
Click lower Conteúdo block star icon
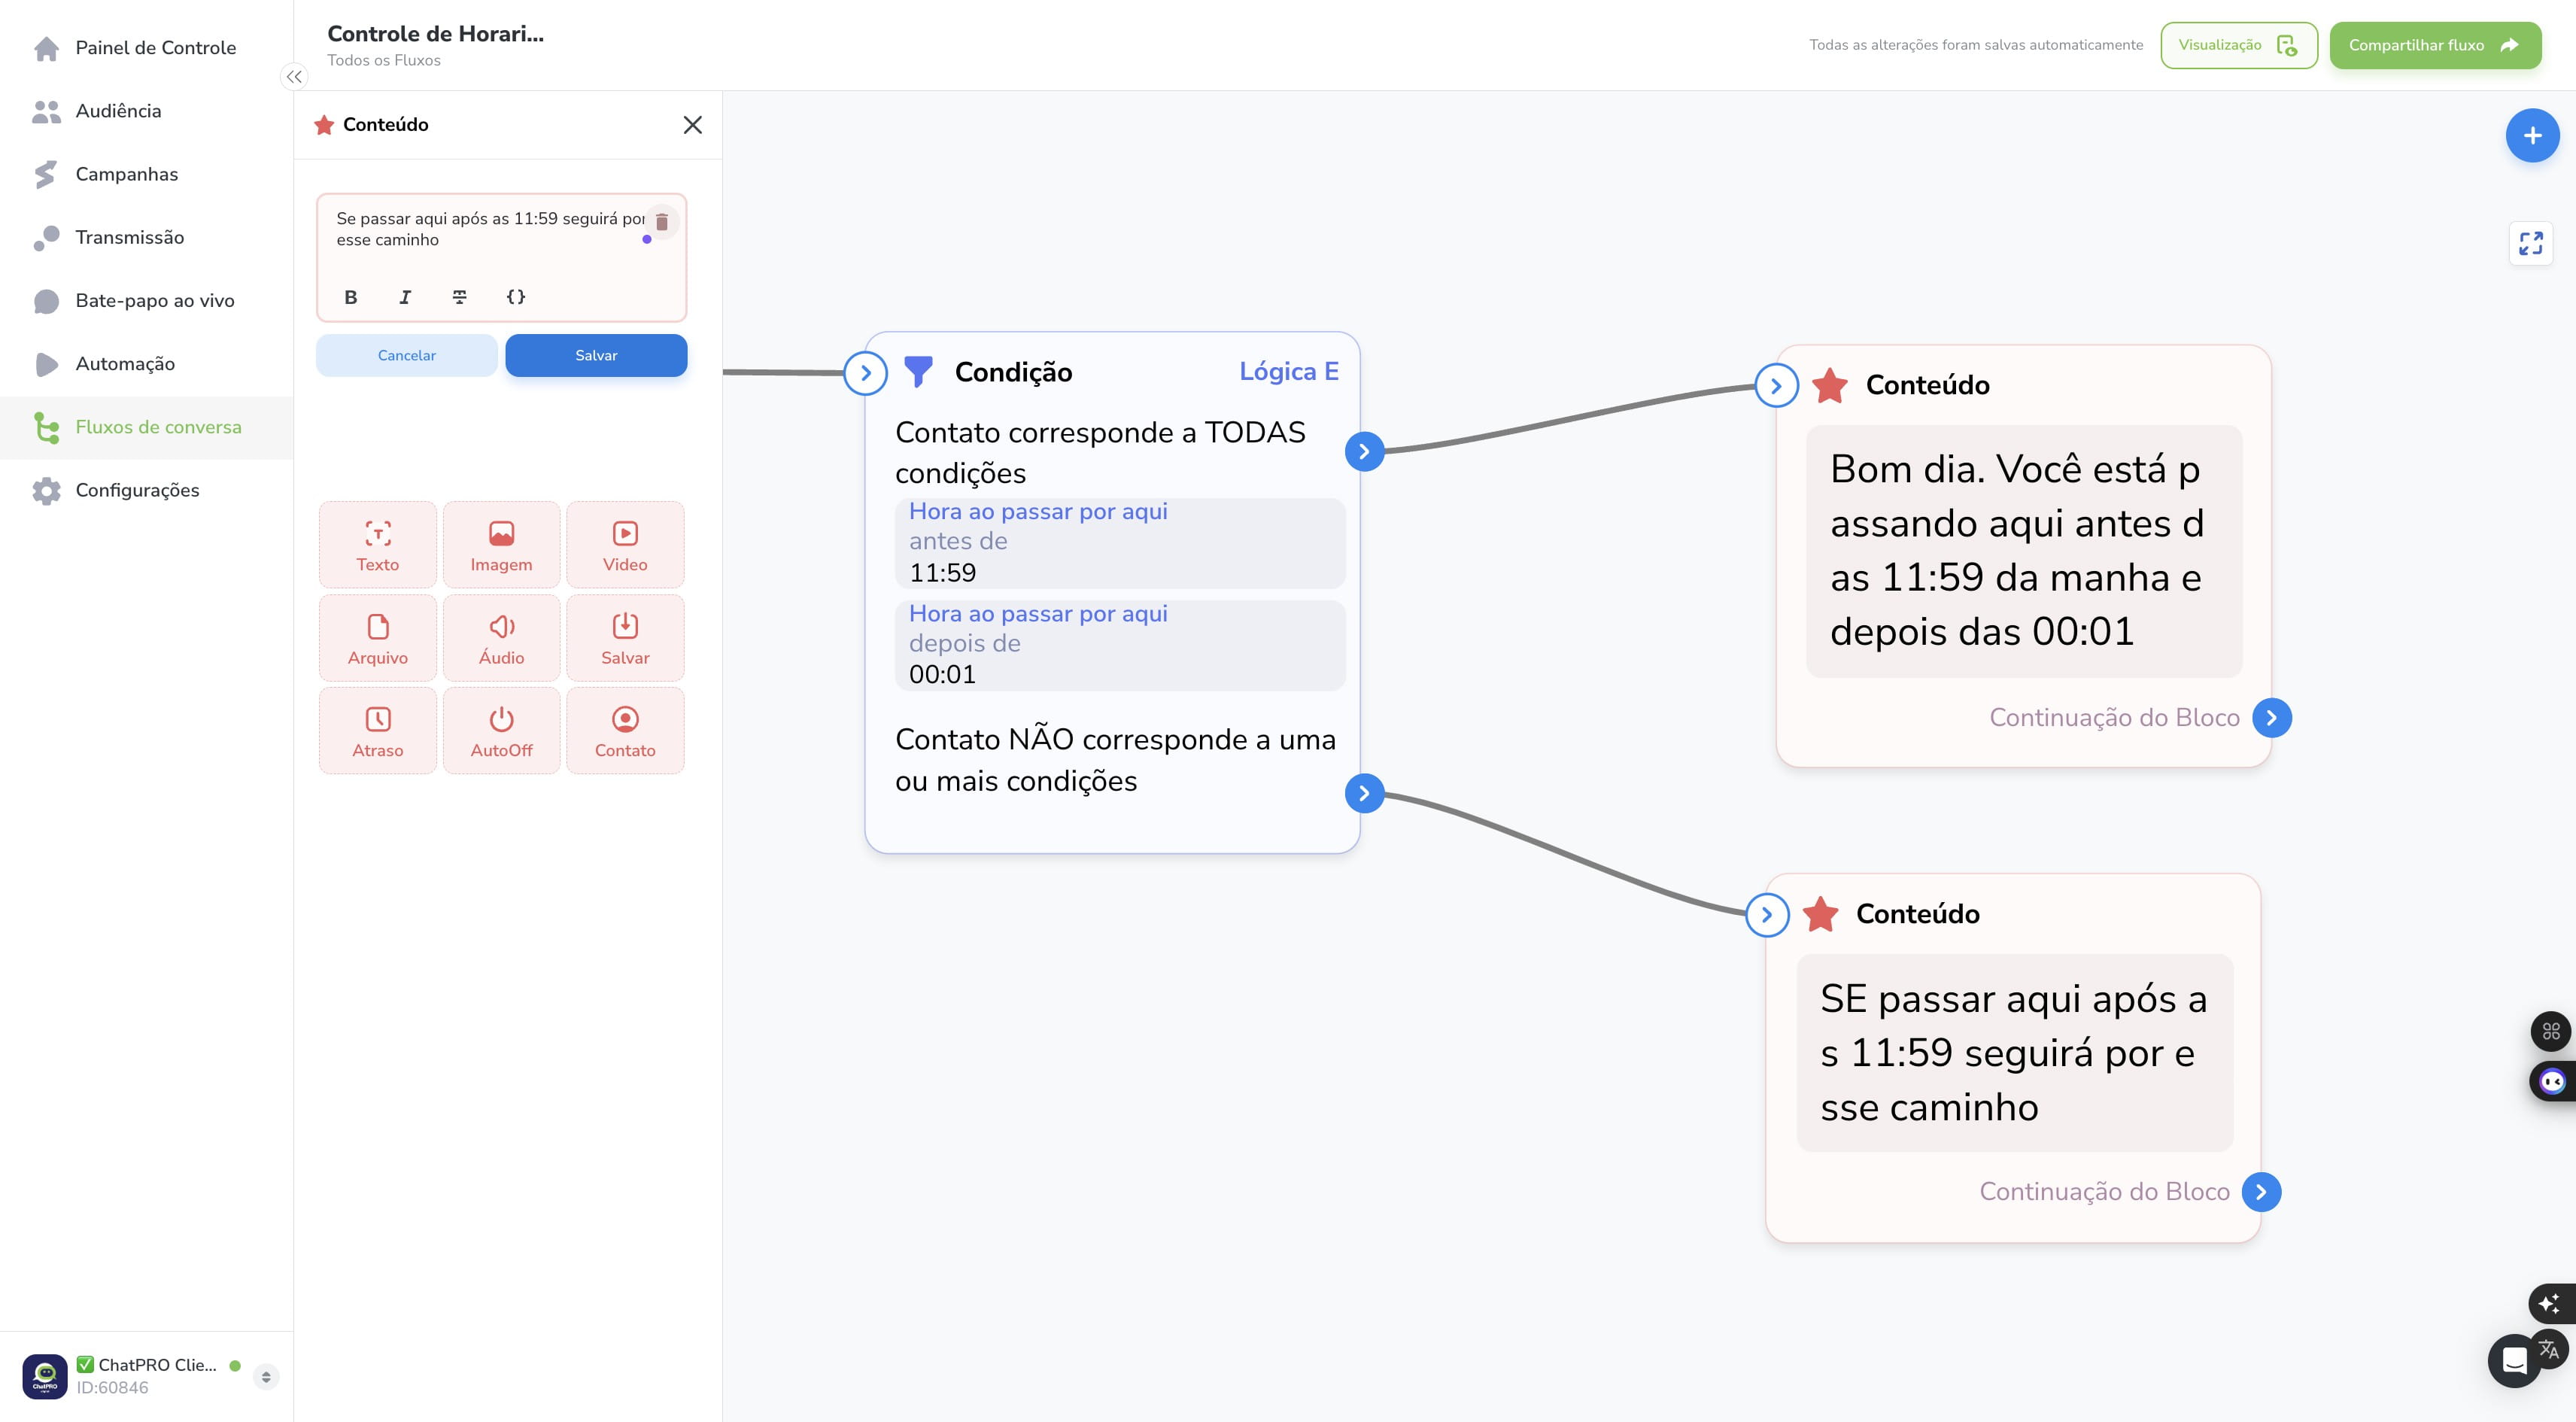click(x=1820, y=914)
